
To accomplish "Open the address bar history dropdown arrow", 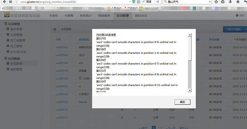I will tap(130, 2).
